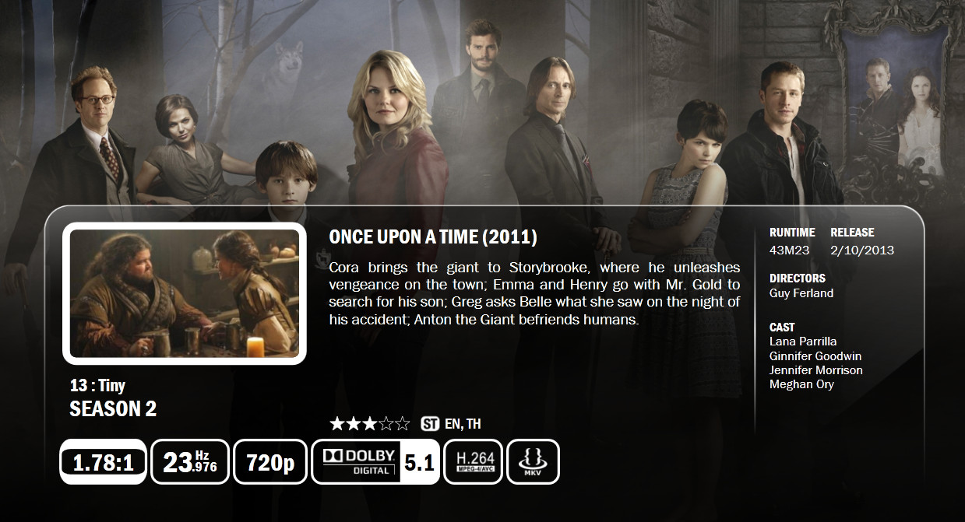The width and height of the screenshot is (965, 522).
Task: Click the 13 : Tiny episode title
Action: point(97,386)
